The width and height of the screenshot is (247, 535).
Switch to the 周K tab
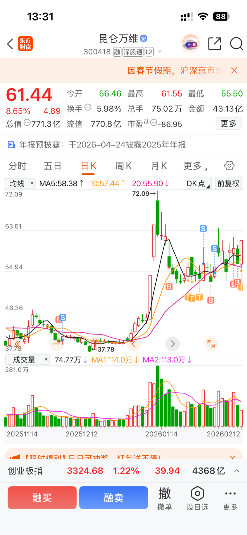(123, 166)
